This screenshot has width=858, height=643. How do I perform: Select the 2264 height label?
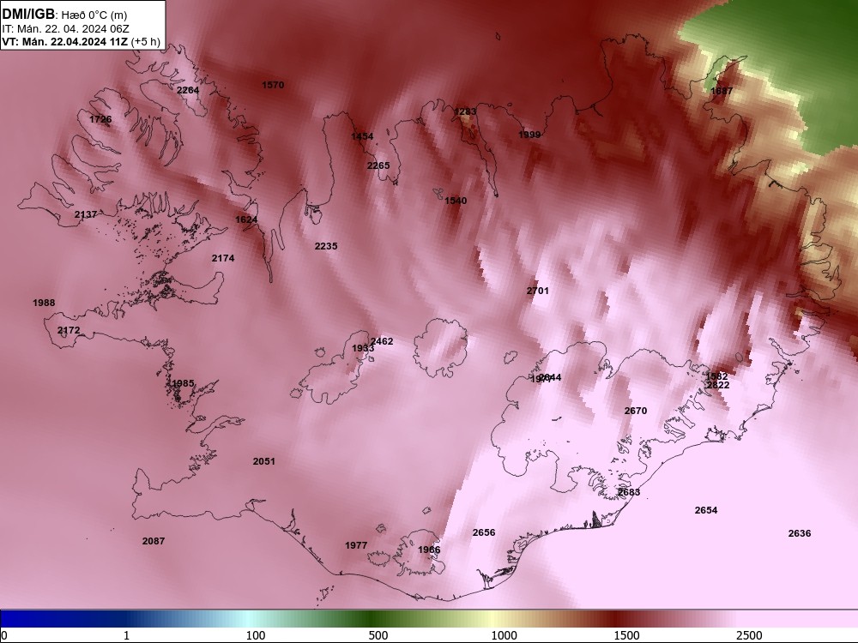(188, 90)
